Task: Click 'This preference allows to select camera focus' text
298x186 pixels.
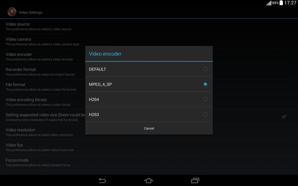Action: click(38, 165)
